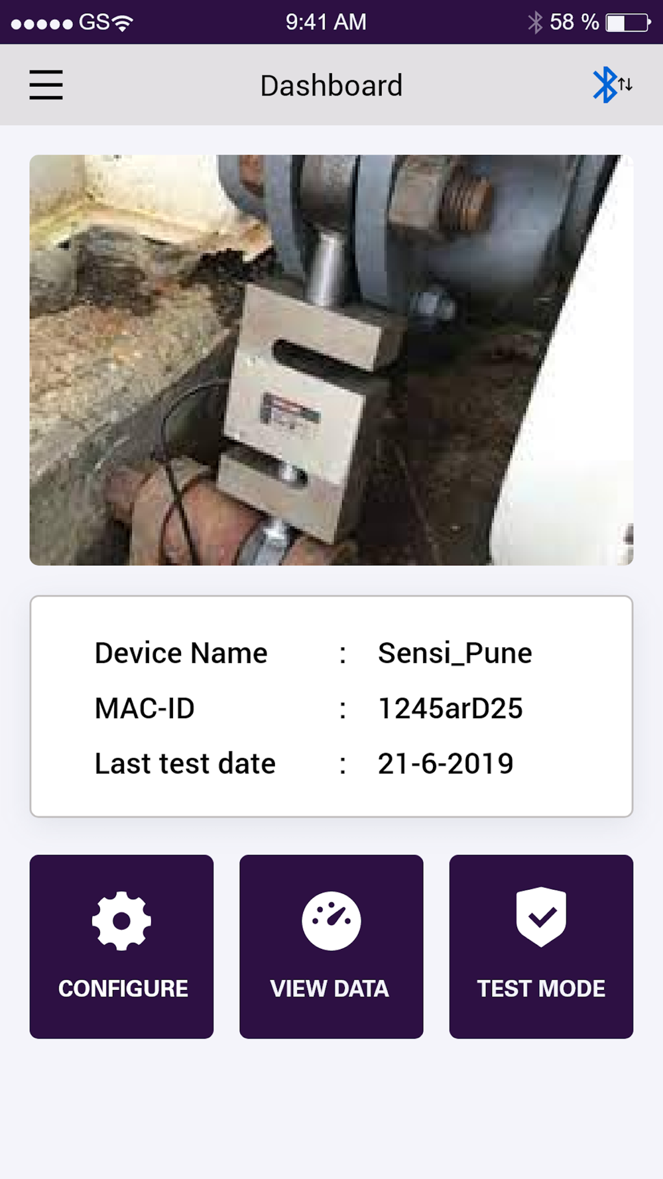Click the shield checkmark icon
663x1179 pixels.
[x=542, y=917]
